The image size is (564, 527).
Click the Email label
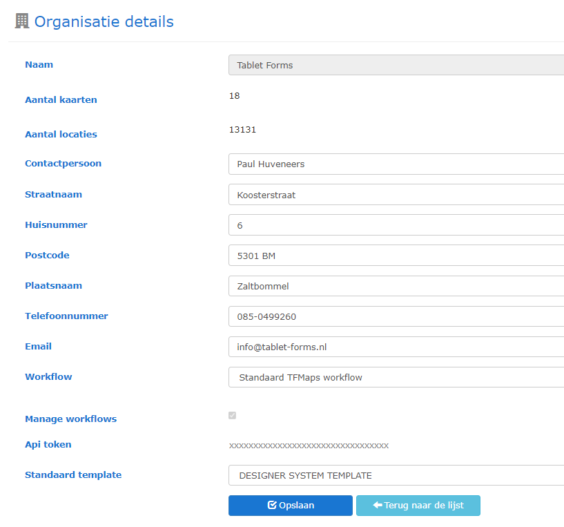click(38, 346)
